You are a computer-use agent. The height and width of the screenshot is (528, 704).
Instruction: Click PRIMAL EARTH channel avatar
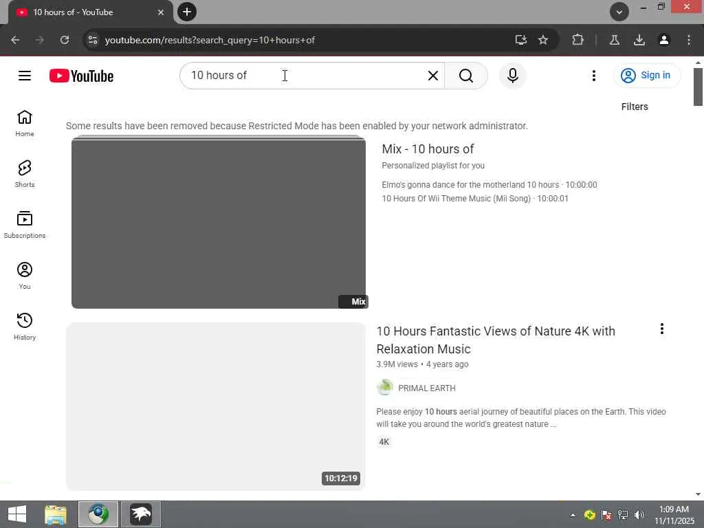385,388
